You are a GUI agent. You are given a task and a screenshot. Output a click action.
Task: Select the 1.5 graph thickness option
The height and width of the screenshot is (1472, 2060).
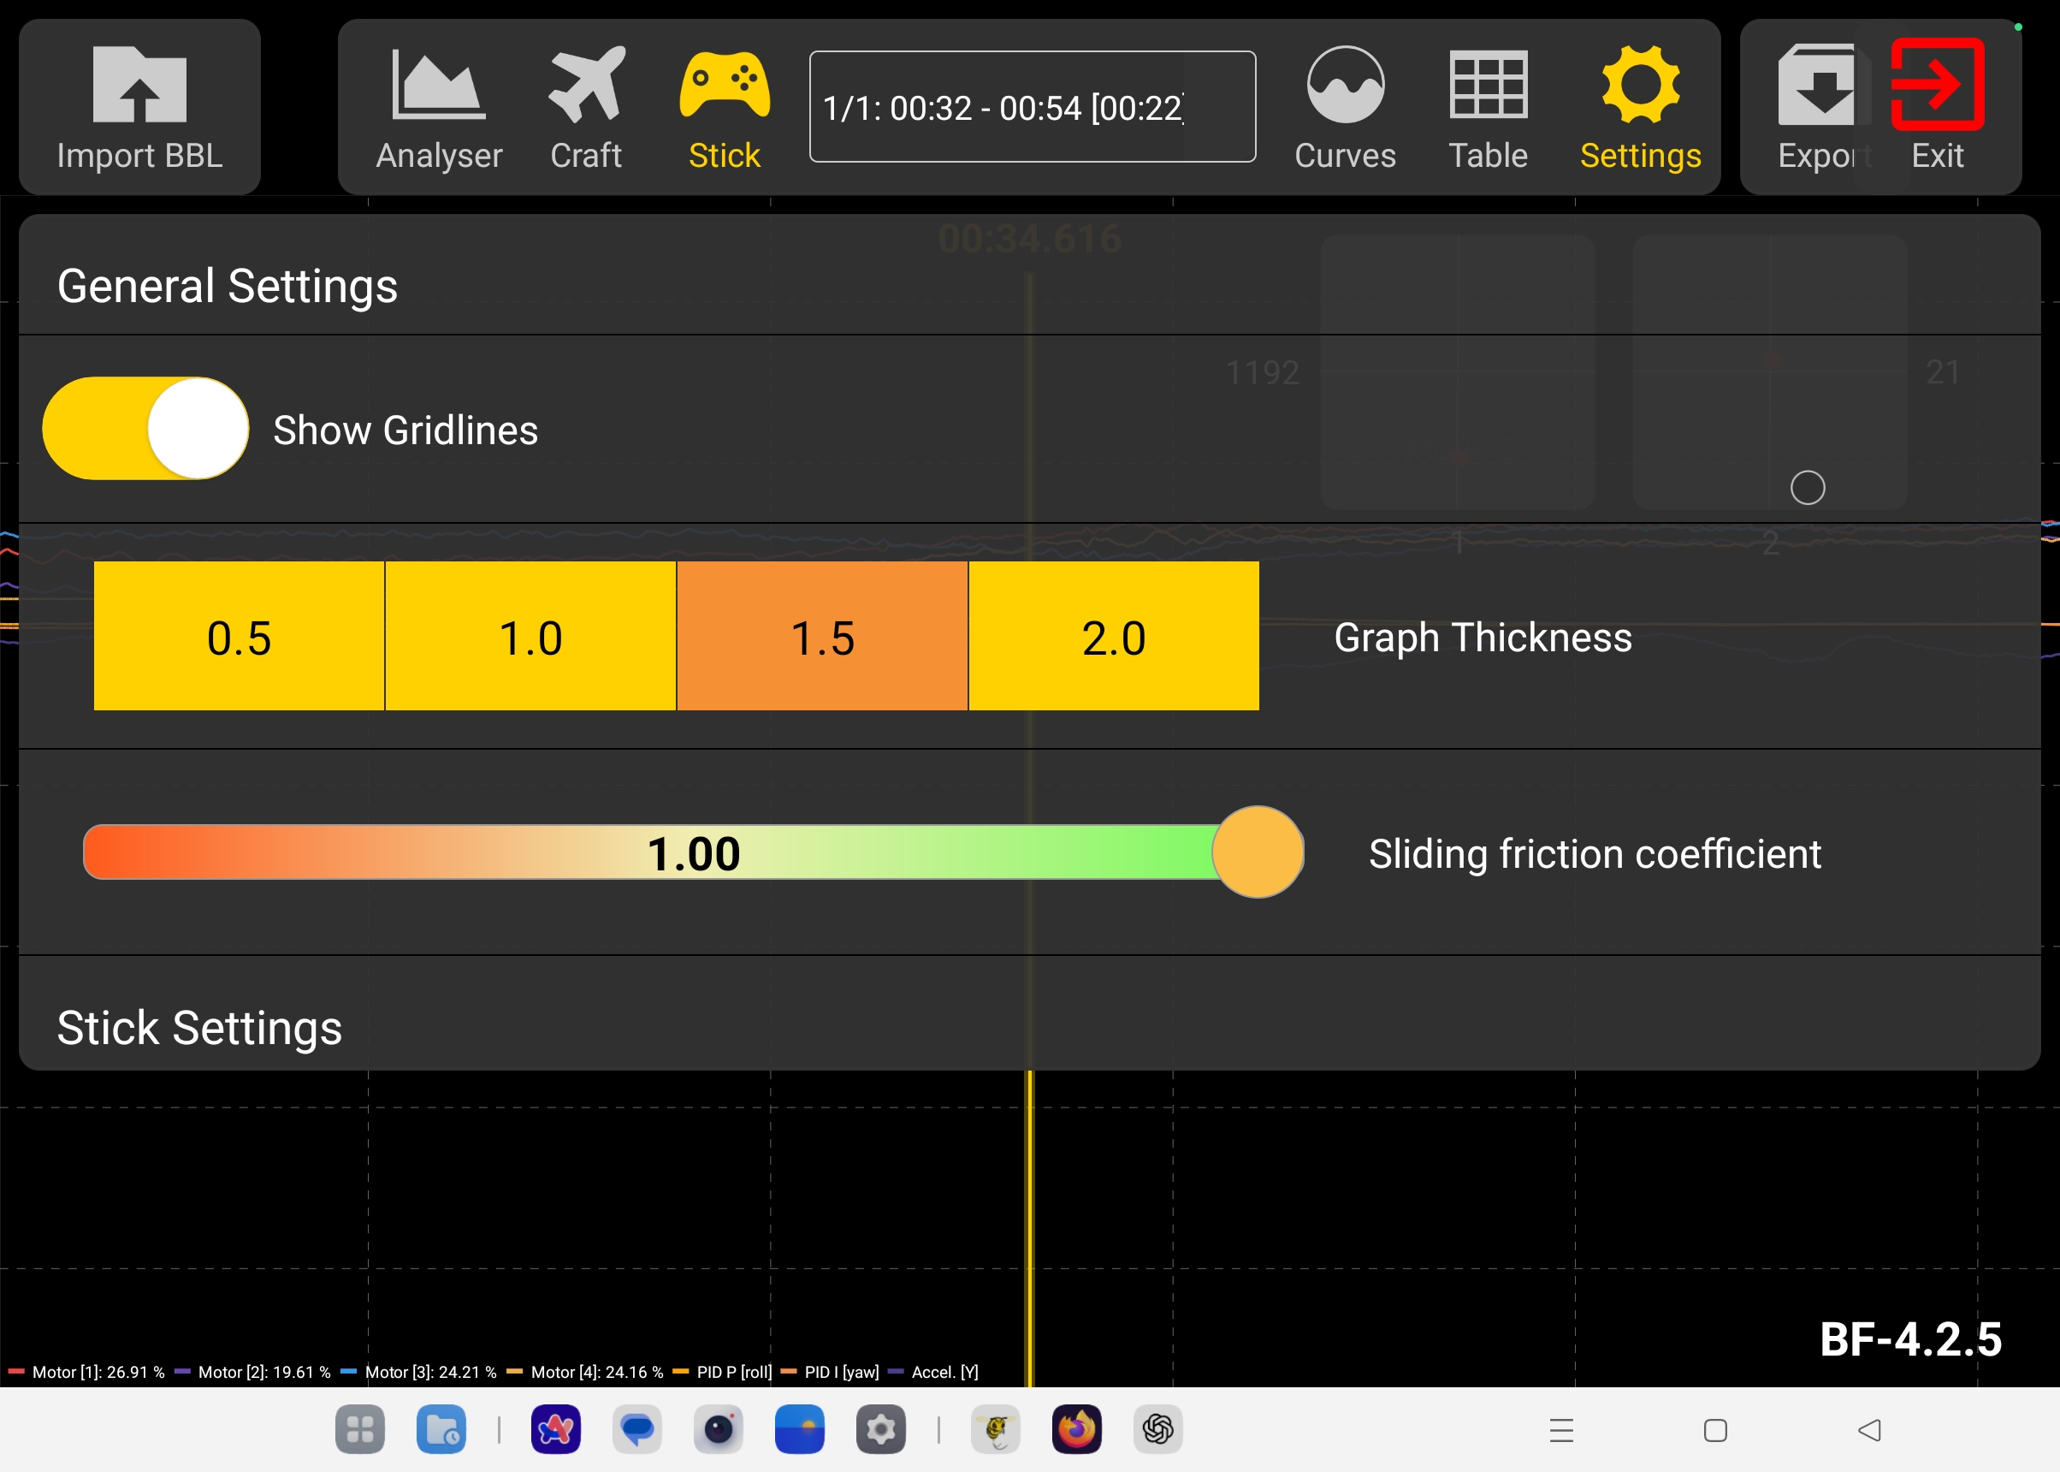(x=823, y=636)
